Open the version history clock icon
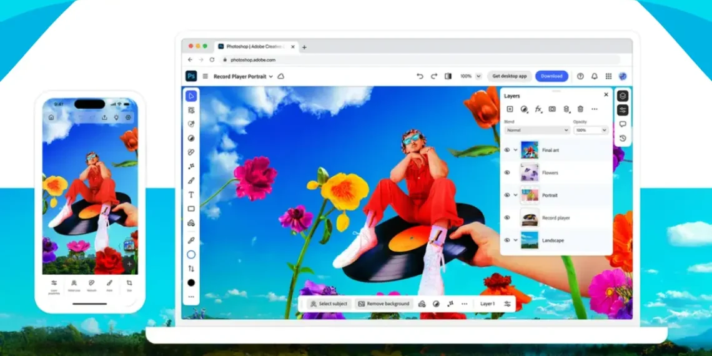712x356 pixels. 623,138
